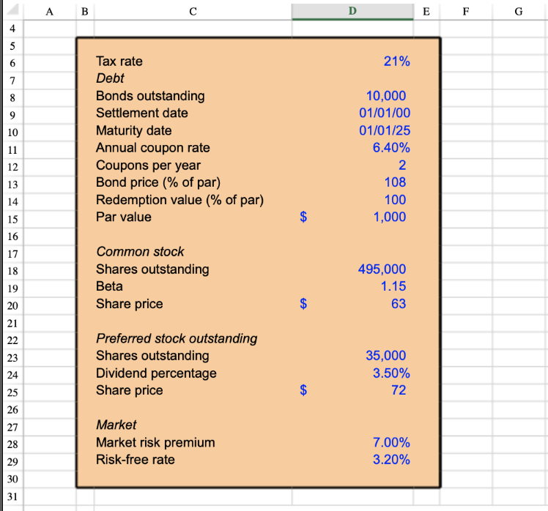Click 'Shares outstanding' under Common stock
The width and height of the screenshot is (548, 511).
click(x=152, y=269)
